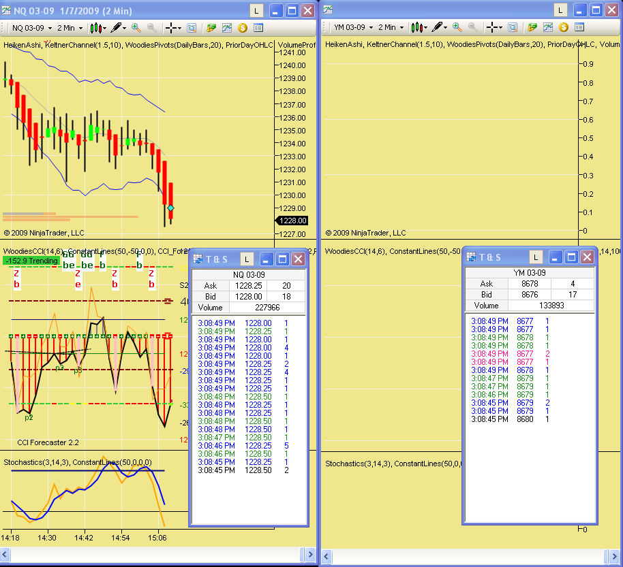Image resolution: width=623 pixels, height=567 pixels.
Task: Click NQ bid size 18
Action: pos(286,296)
